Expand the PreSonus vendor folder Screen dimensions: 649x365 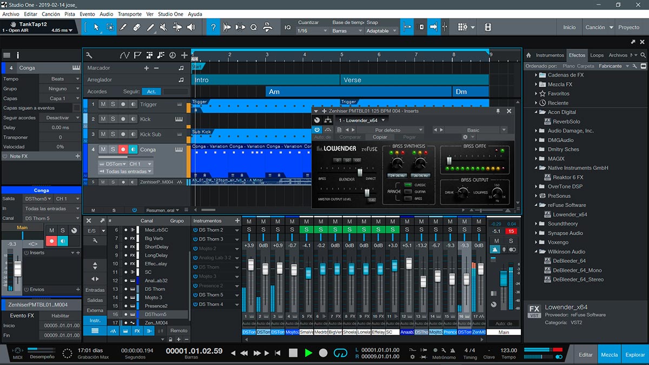click(536, 196)
